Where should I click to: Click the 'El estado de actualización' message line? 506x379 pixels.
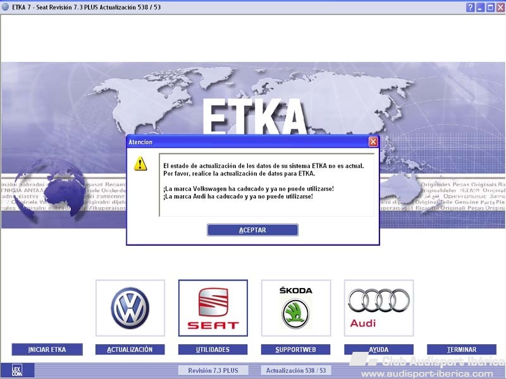263,166
